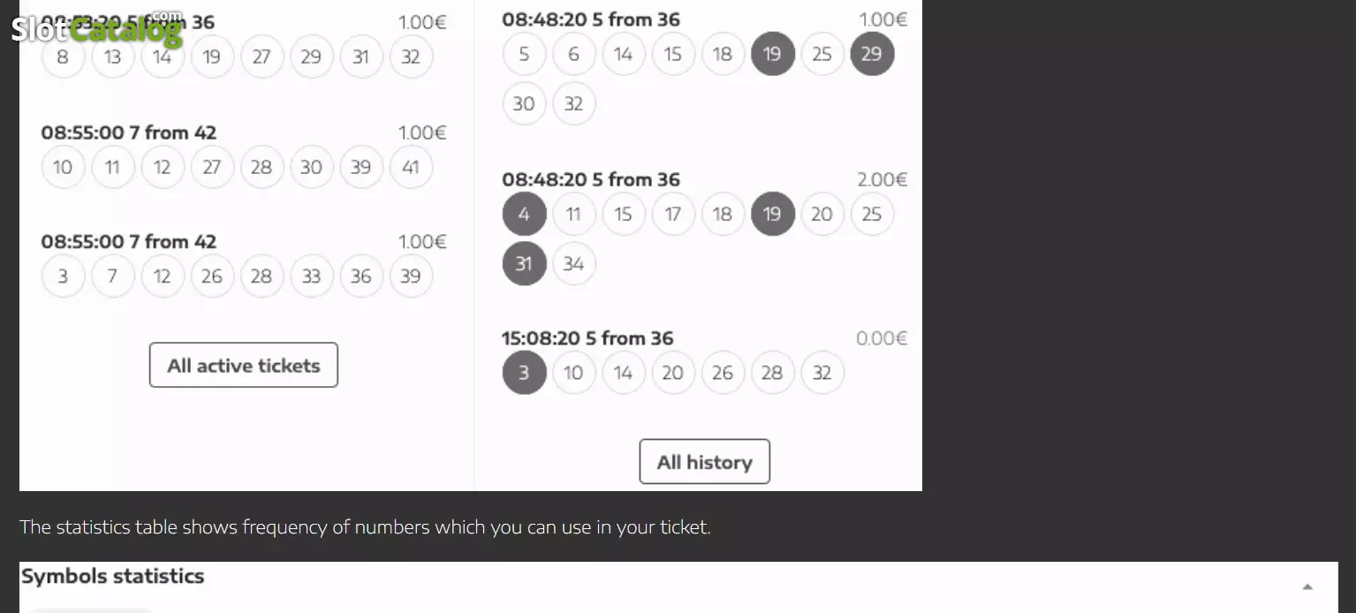Screen dimensions: 1356x613
Task: Collapse the Symbols statistics panel arrow
Action: [1307, 587]
